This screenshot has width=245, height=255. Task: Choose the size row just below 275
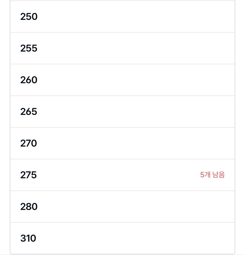click(x=122, y=207)
